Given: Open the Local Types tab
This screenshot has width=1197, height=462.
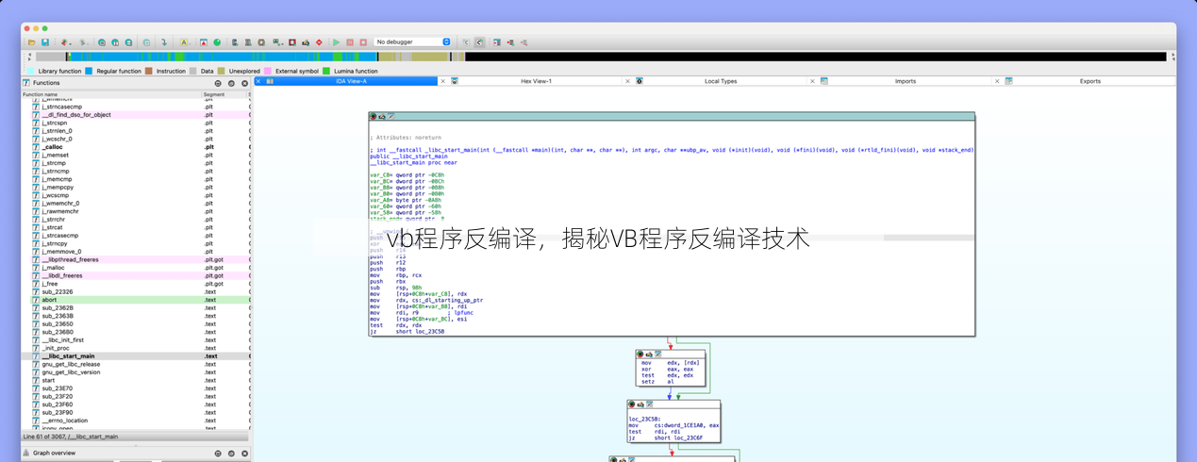Looking at the screenshot, I should (x=721, y=81).
